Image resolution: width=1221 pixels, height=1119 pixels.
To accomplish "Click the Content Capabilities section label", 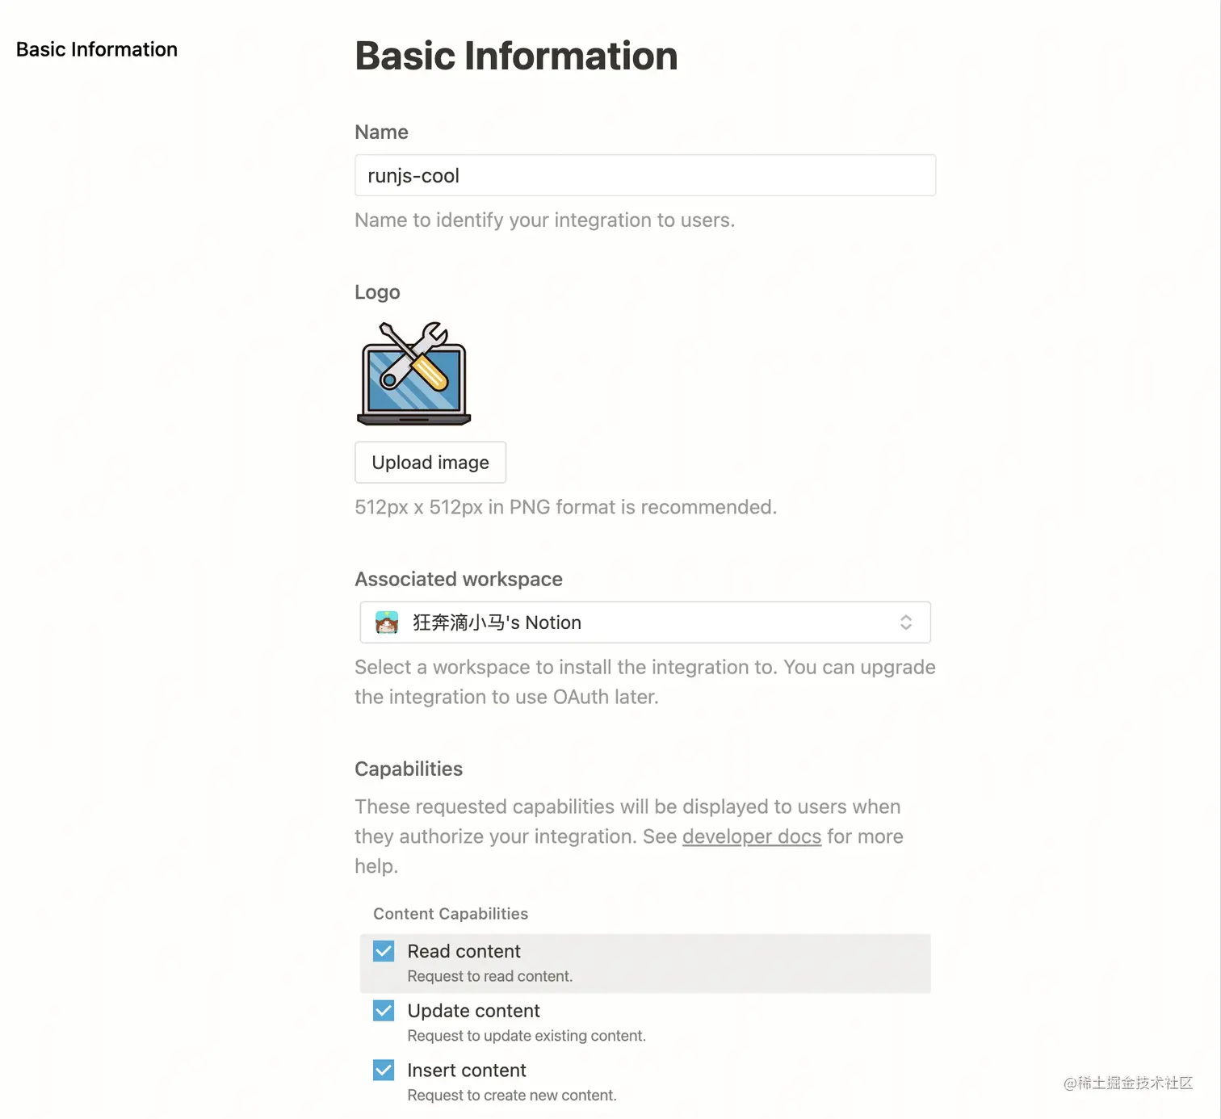I will 451,914.
